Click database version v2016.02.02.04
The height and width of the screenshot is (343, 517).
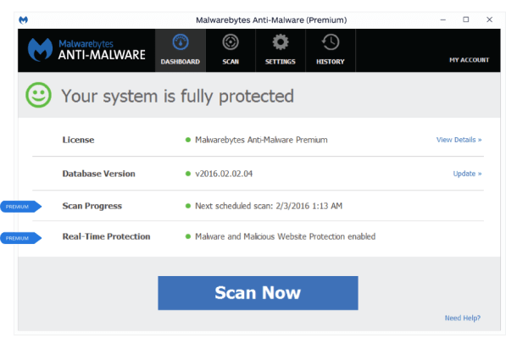tap(224, 174)
